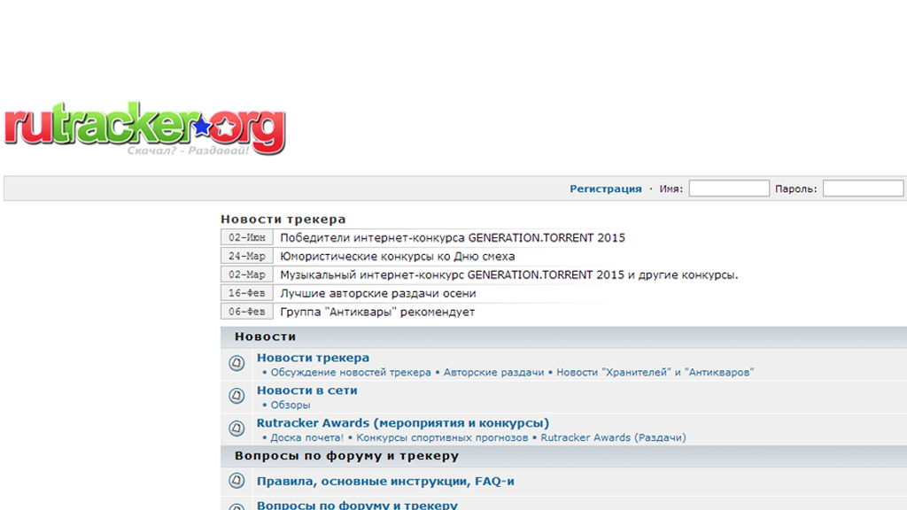
Task: Open news Победители интернет-конкурса GENERATION.TORRENT 2015
Action: point(453,237)
